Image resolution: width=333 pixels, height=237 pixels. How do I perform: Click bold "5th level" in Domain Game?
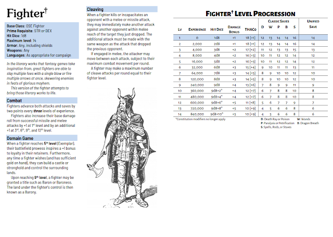(x=50, y=143)
